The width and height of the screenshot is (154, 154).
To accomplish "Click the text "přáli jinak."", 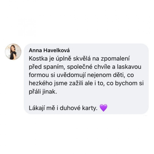I will click(x=43, y=92).
